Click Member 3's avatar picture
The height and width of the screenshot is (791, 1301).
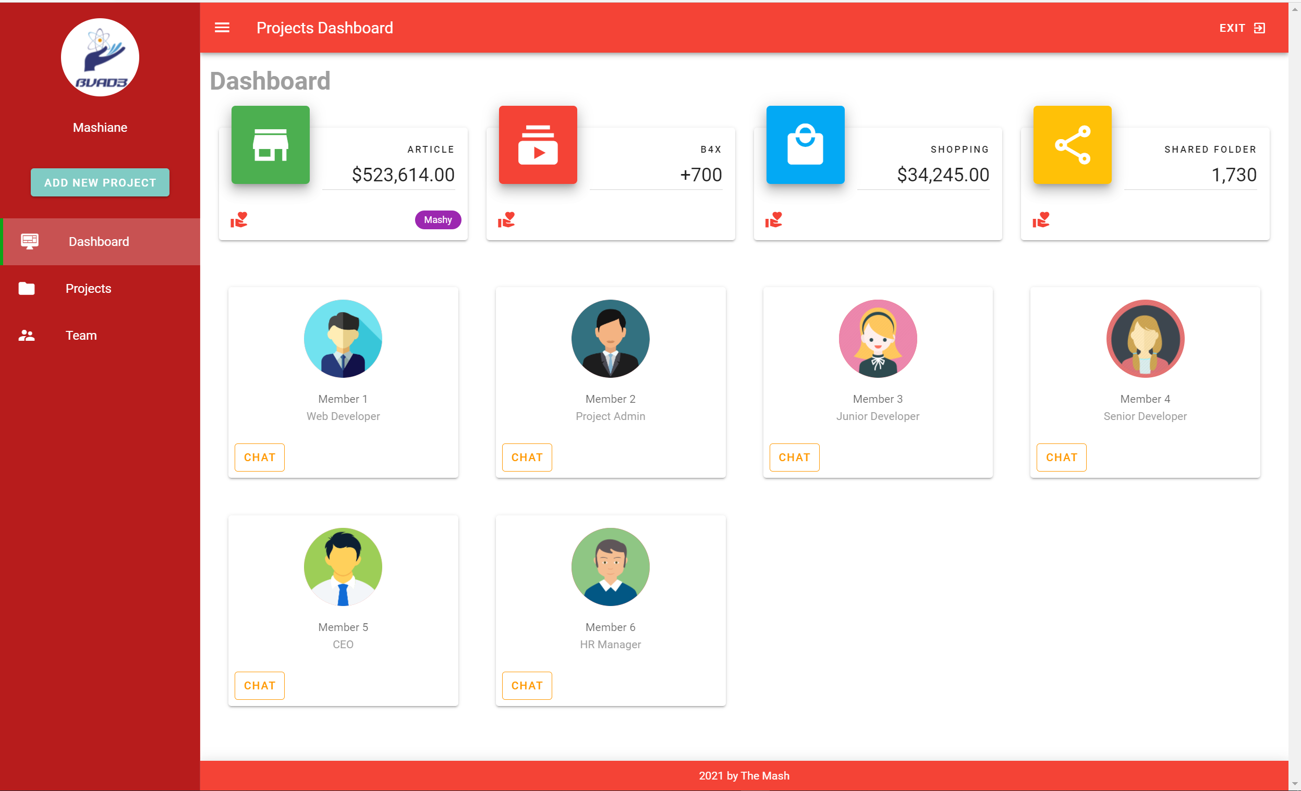[877, 339]
